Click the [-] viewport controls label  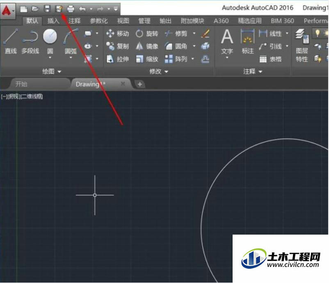click(4, 96)
